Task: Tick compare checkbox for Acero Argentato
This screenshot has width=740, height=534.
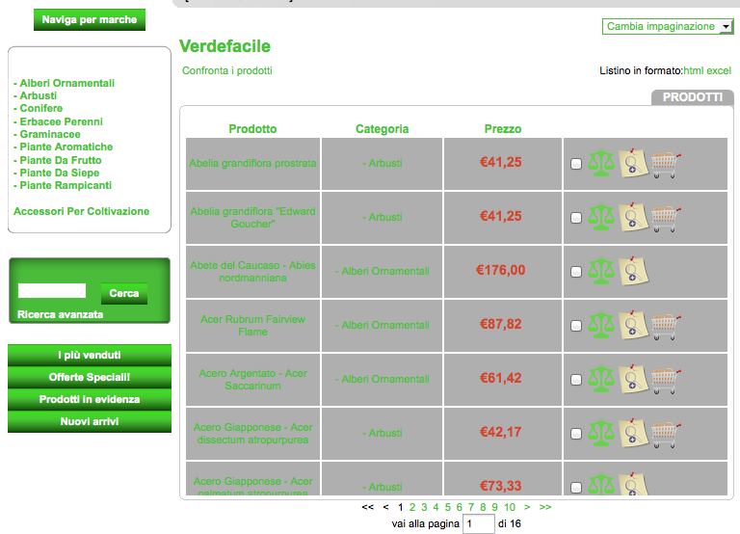Action: pos(576,379)
